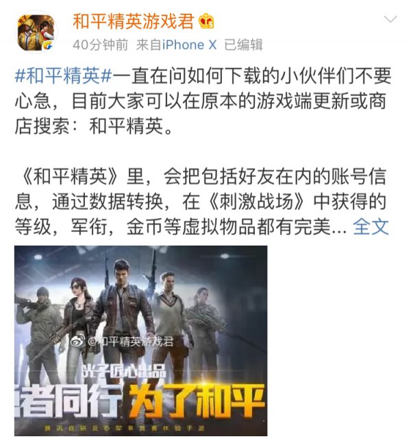The image size is (411, 439).
Task: Open the 和平精英游戏君 username link
Action: click(x=133, y=21)
